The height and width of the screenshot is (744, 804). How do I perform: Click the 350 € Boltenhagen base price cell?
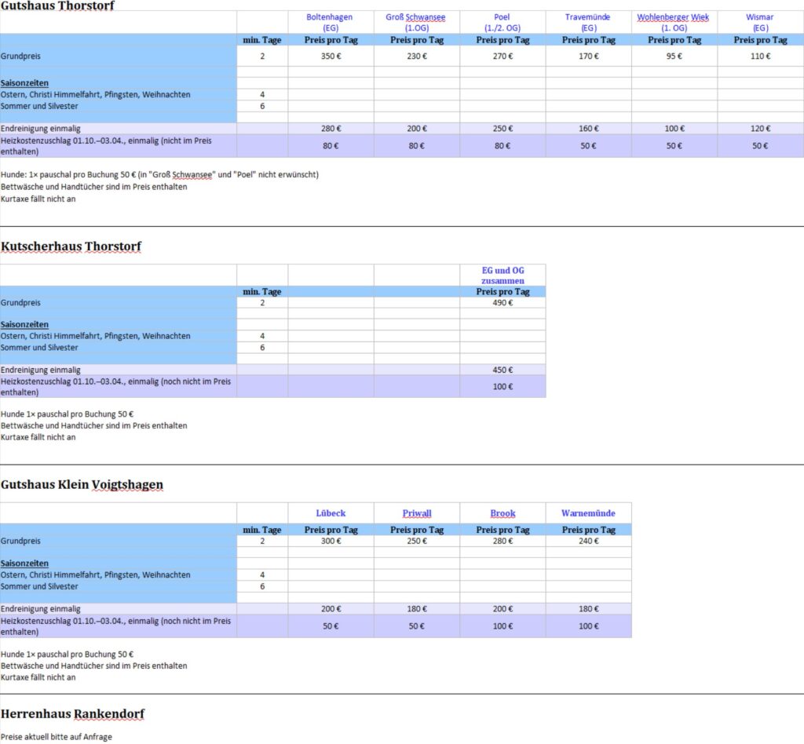pyautogui.click(x=331, y=57)
